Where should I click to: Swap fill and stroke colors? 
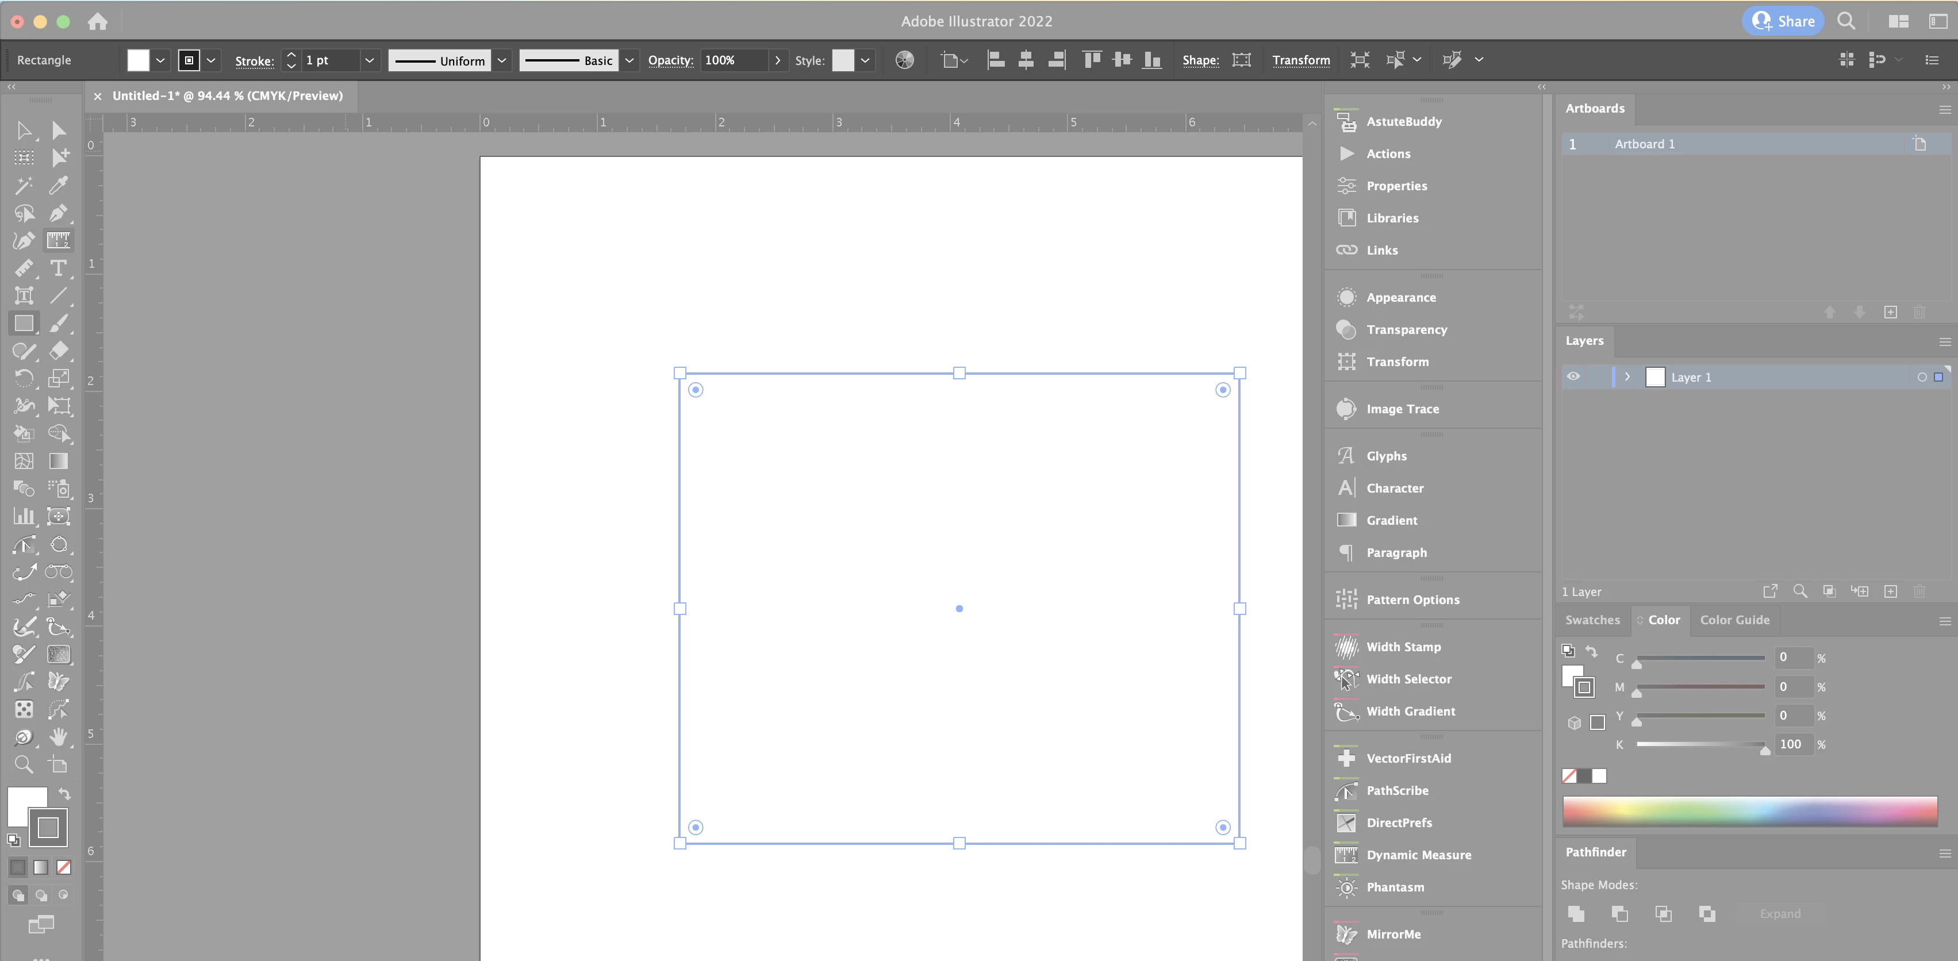pyautogui.click(x=64, y=794)
